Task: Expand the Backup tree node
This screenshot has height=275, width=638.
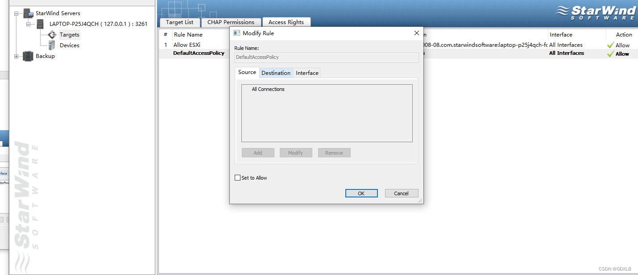Action: [17, 56]
